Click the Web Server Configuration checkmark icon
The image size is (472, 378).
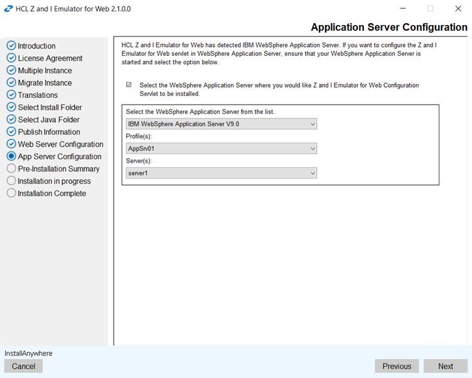[11, 144]
